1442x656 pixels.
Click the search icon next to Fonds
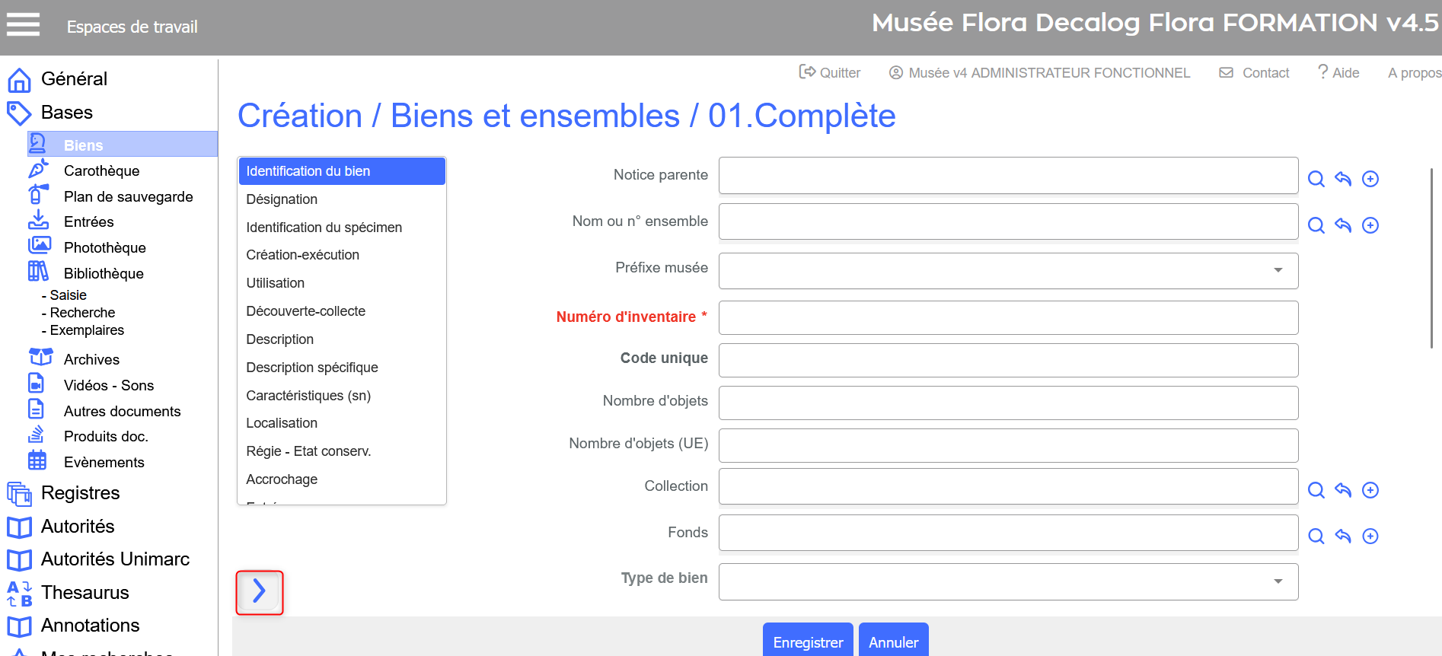(1316, 537)
